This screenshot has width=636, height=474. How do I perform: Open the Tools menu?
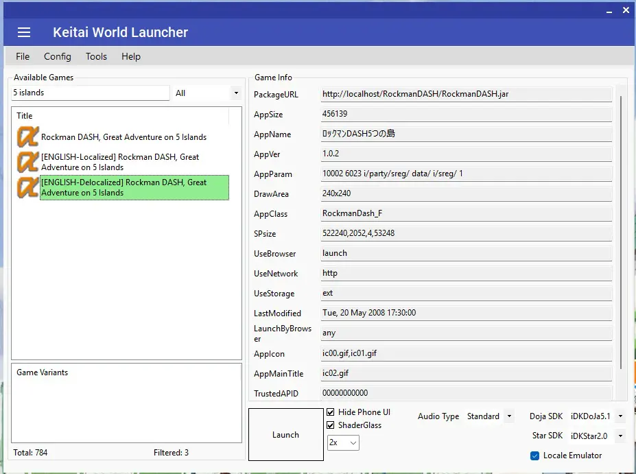96,56
